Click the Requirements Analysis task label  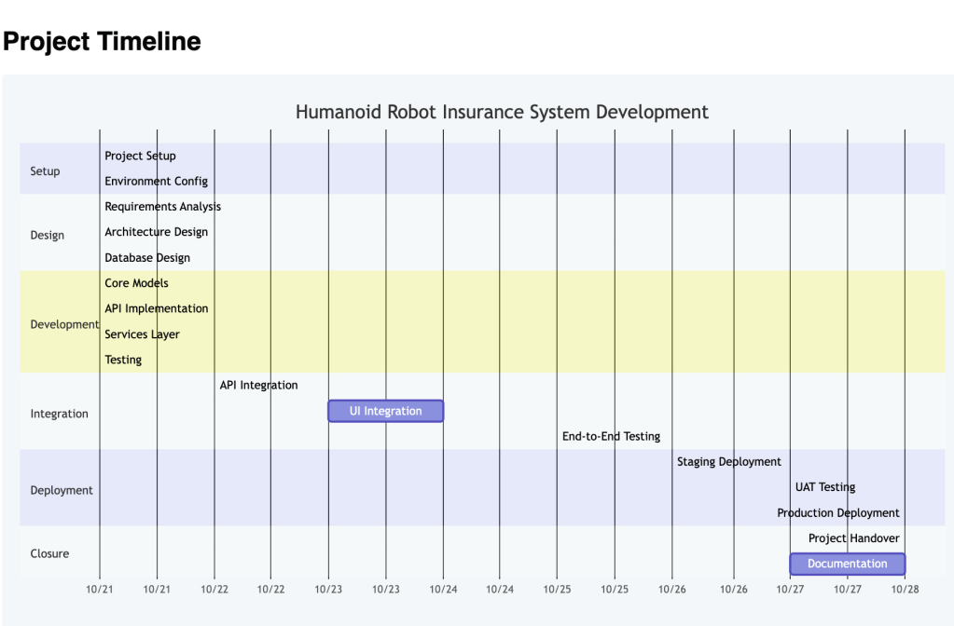click(x=162, y=206)
